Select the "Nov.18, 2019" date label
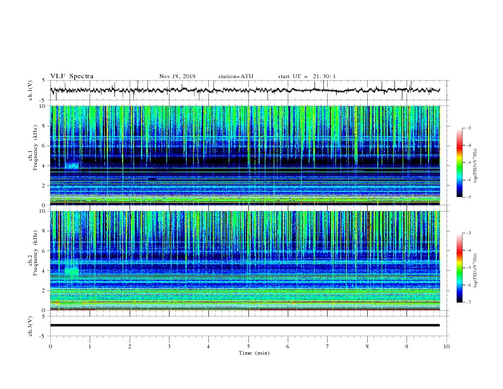The width and height of the screenshot is (503, 389). (177, 76)
